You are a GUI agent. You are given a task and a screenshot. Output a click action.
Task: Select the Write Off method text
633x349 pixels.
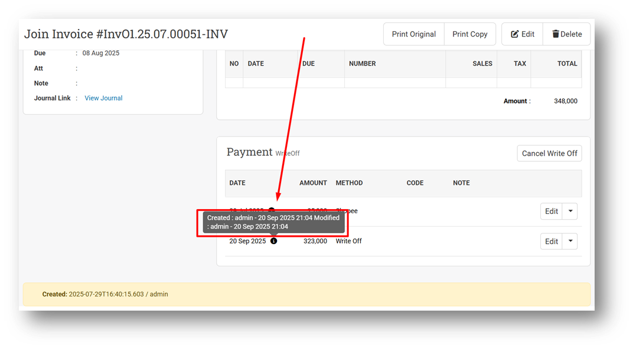(349, 241)
